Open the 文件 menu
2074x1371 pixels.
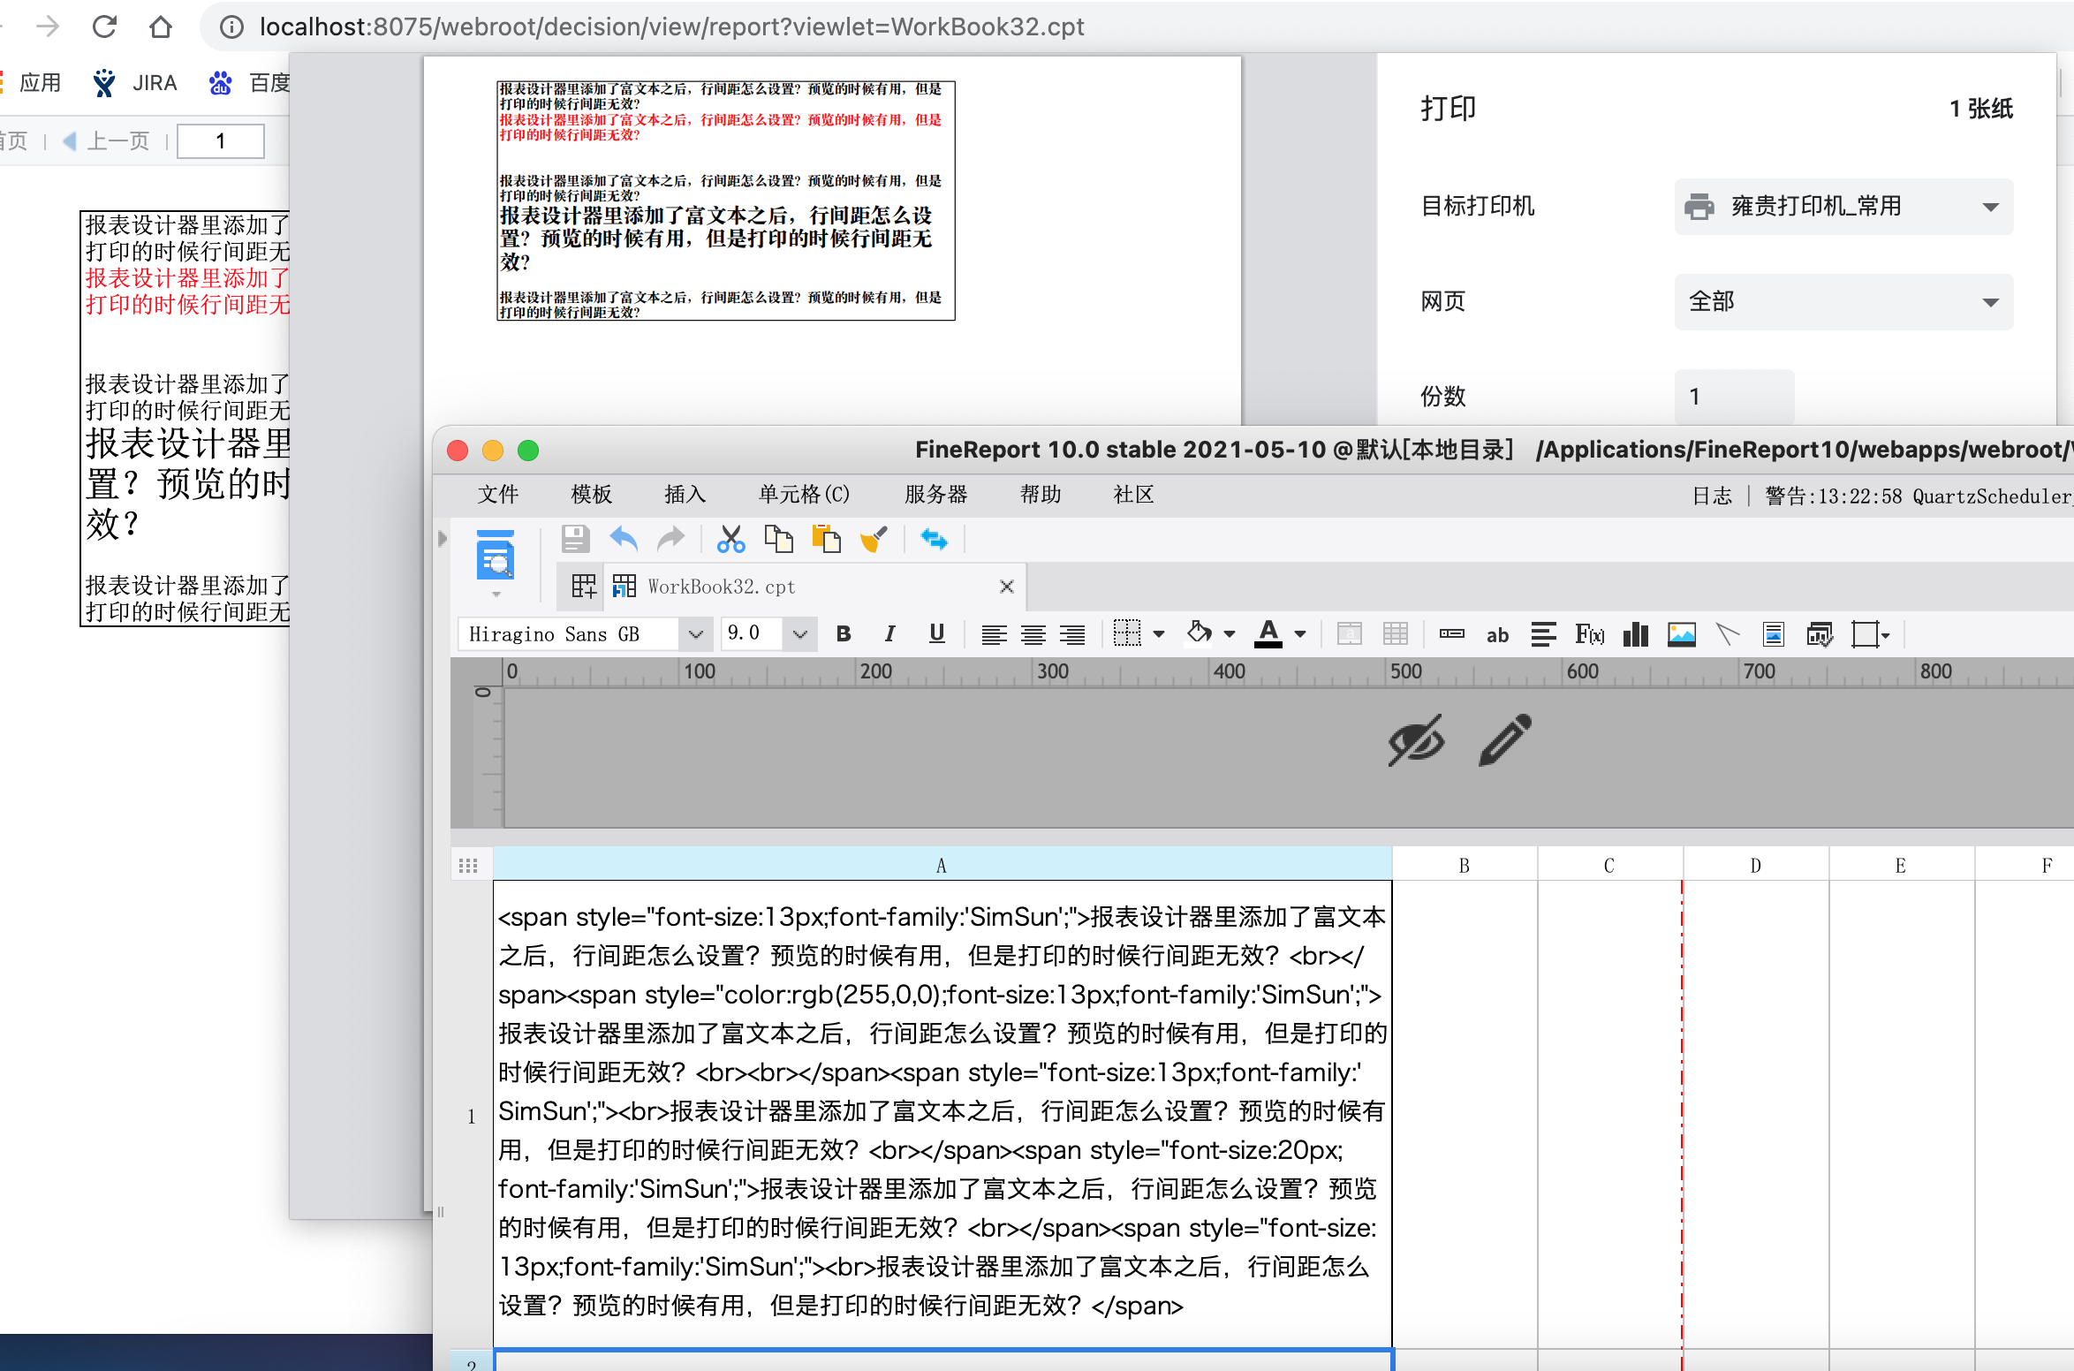click(498, 494)
